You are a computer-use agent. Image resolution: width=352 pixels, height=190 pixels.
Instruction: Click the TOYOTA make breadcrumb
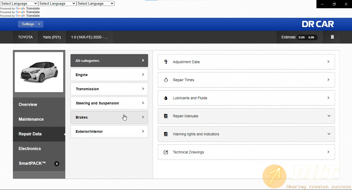click(x=25, y=37)
